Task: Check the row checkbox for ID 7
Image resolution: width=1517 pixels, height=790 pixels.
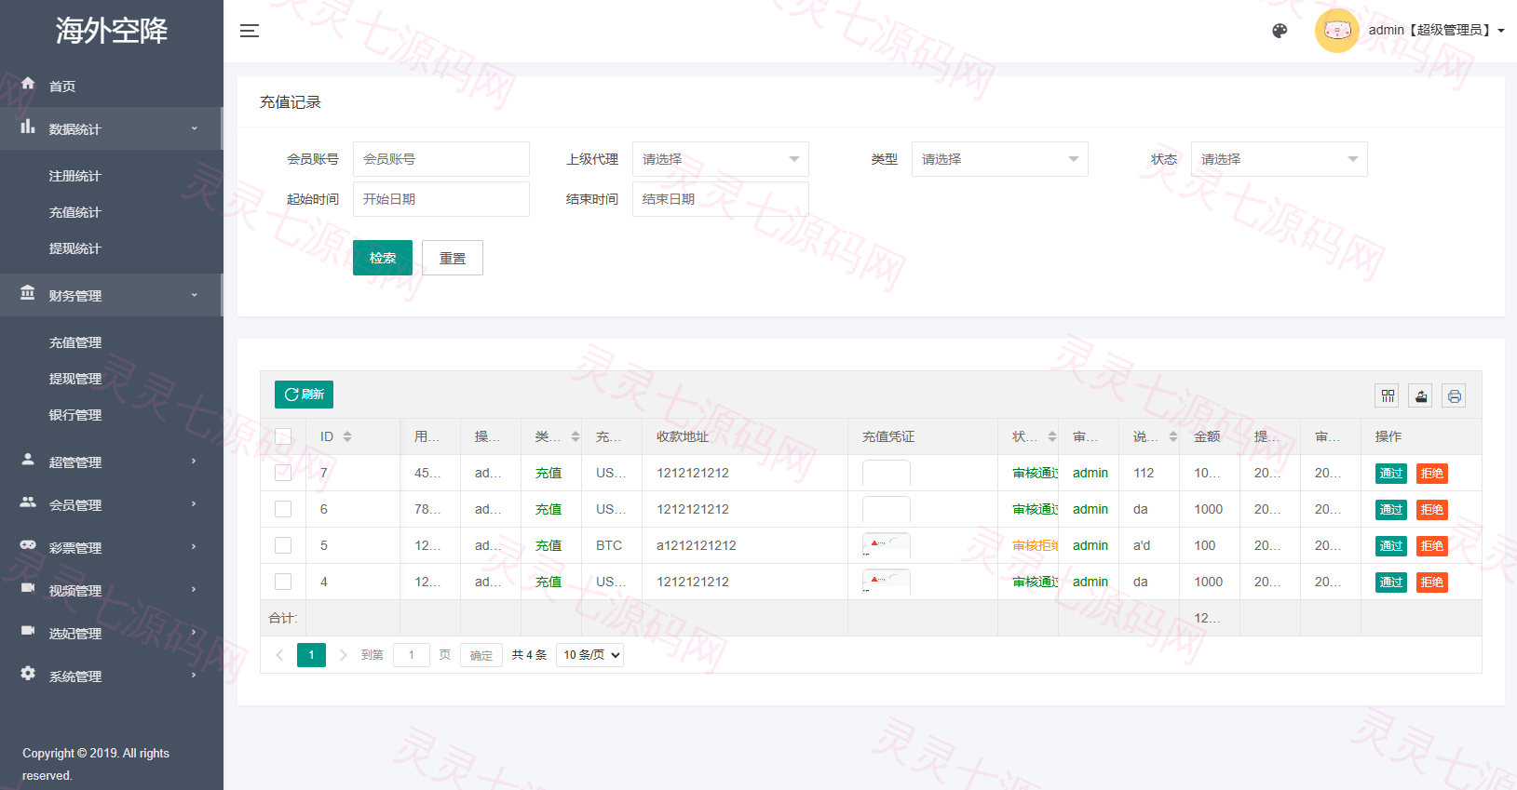Action: [283, 473]
